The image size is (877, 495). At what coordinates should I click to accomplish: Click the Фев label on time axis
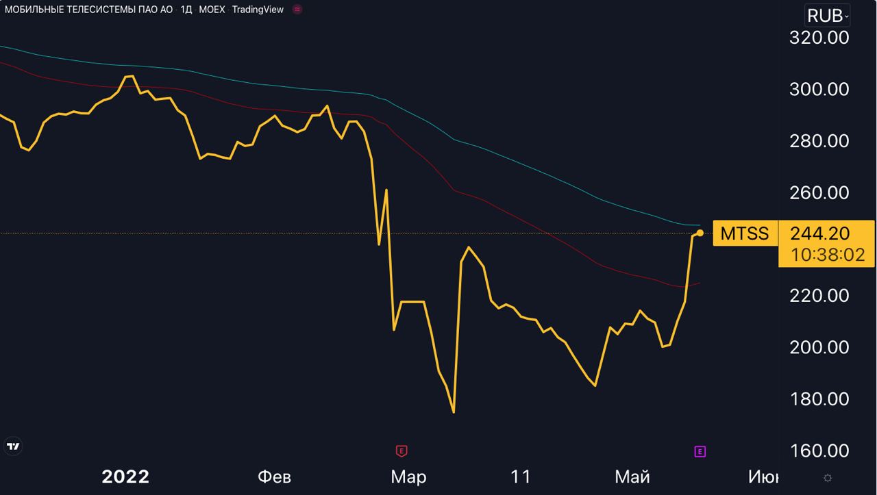pyautogui.click(x=274, y=477)
